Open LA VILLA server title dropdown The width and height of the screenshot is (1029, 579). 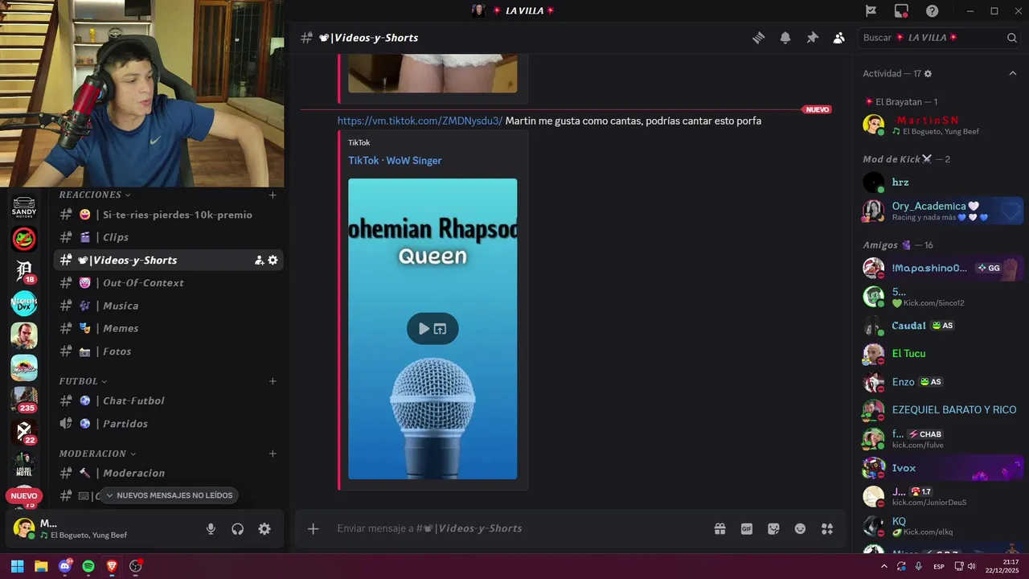(523, 10)
